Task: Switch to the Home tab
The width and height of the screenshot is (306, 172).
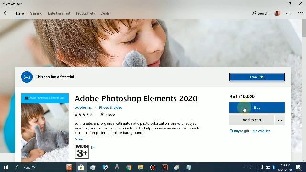Action: point(20,13)
